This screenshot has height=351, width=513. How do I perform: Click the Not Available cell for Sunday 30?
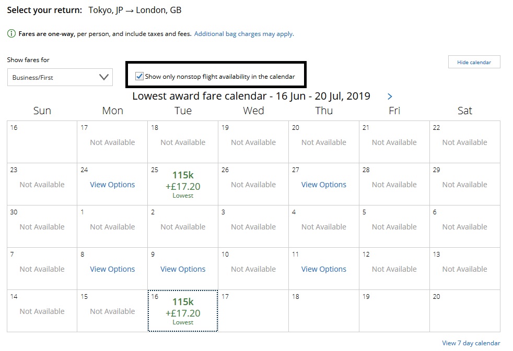[42, 227]
